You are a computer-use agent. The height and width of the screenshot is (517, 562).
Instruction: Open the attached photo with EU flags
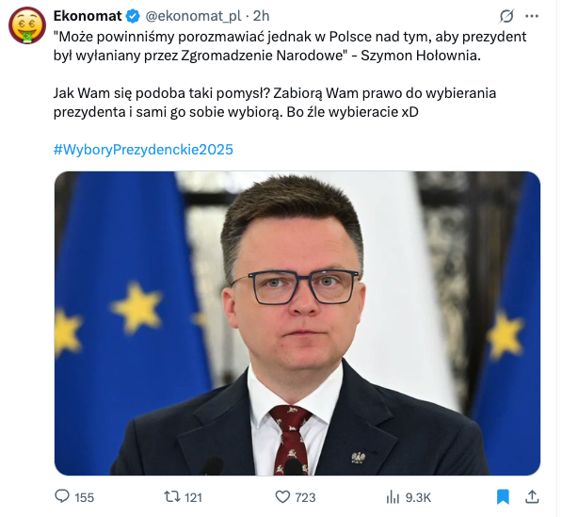click(297, 323)
